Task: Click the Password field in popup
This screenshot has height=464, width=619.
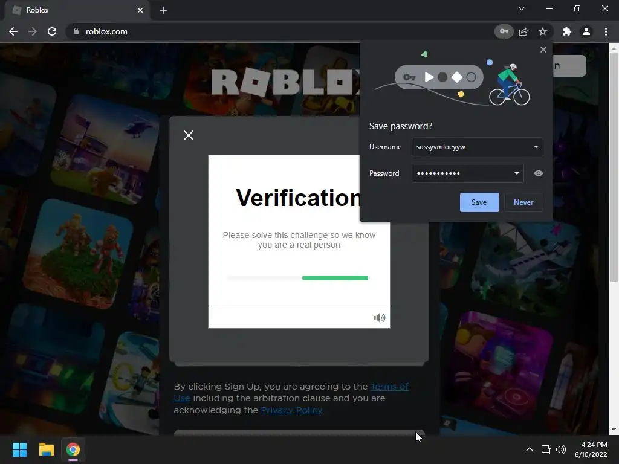Action: point(468,173)
